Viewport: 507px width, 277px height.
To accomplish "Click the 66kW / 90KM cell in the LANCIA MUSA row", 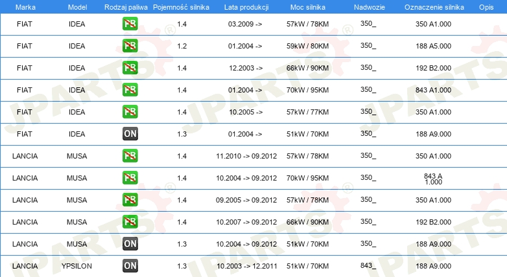I will (307, 222).
